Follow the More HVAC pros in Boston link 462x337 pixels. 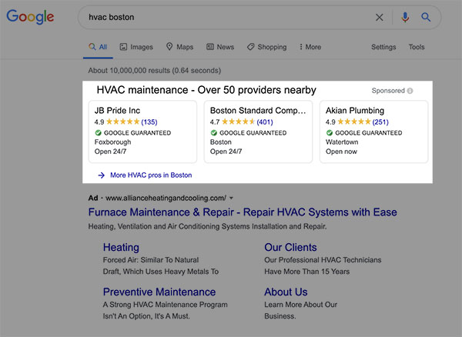[x=151, y=175]
